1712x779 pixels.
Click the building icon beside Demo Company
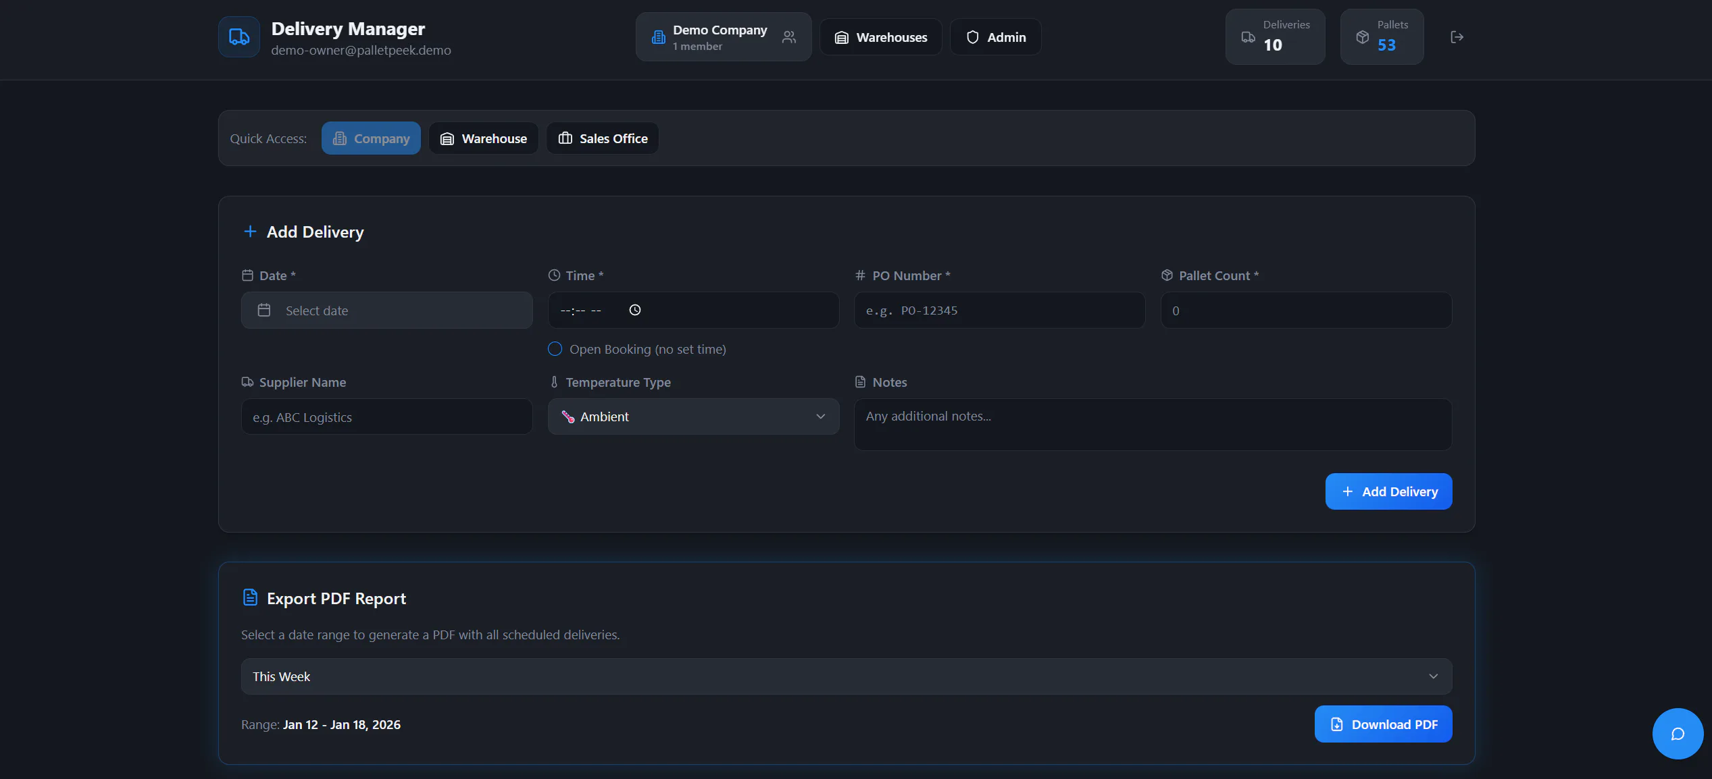click(x=658, y=37)
